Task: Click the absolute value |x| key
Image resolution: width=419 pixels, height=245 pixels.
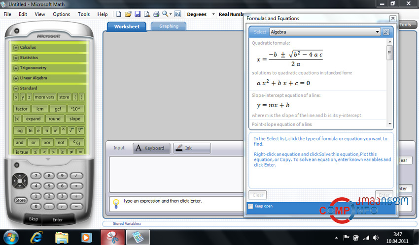Action: tap(17, 119)
